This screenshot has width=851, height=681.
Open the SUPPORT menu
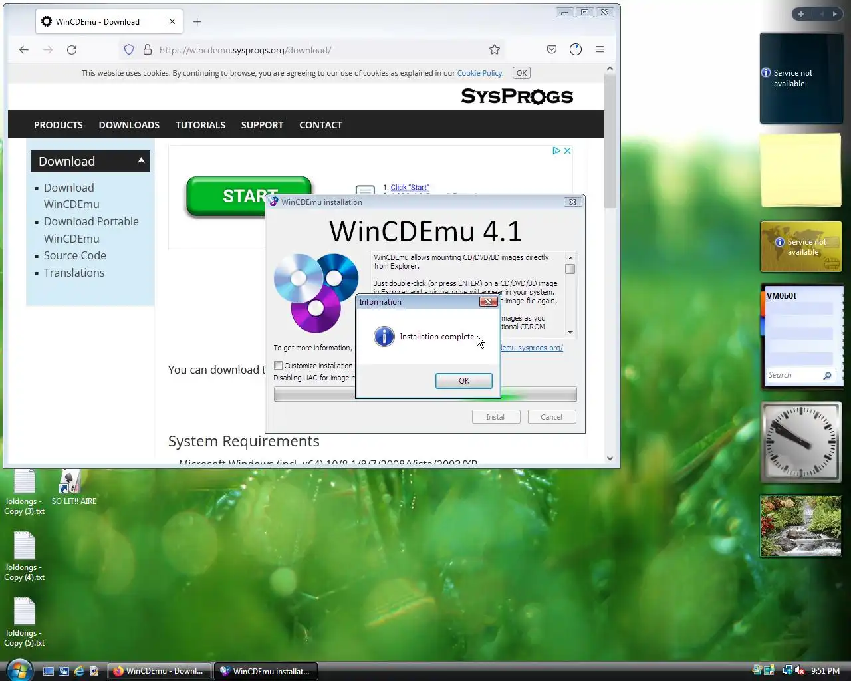[262, 125]
